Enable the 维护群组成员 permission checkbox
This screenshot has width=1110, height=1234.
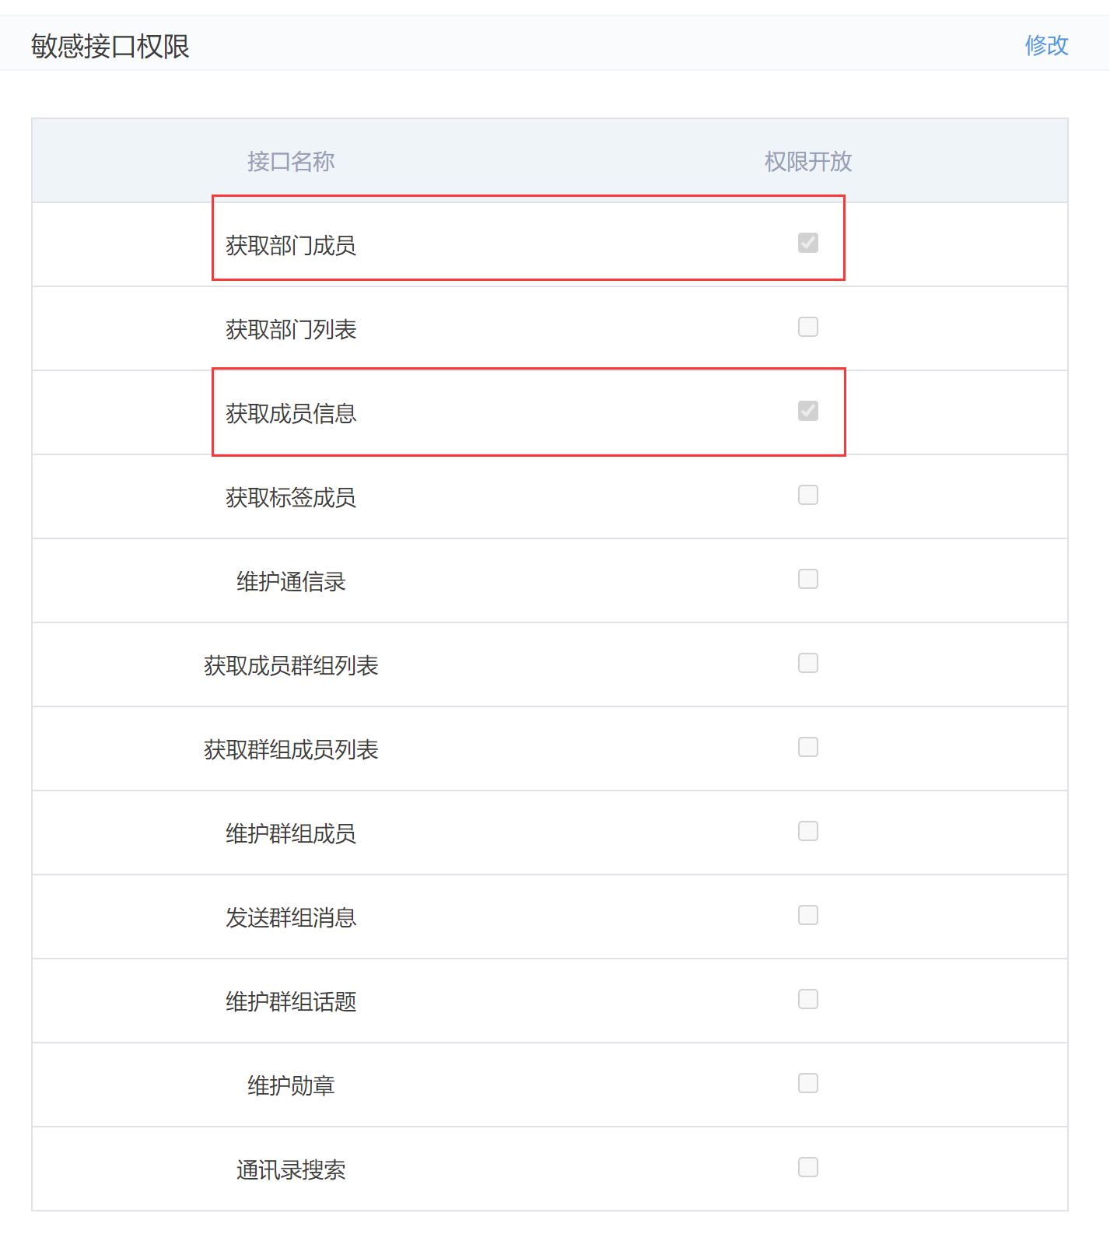807,832
